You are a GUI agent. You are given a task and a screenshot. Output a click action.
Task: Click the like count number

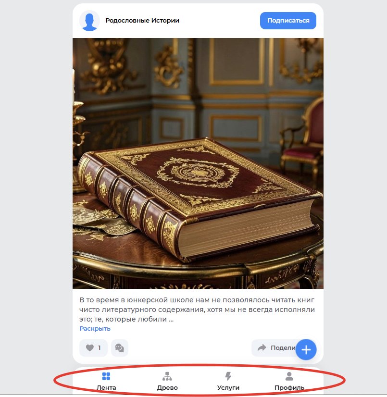100,348
